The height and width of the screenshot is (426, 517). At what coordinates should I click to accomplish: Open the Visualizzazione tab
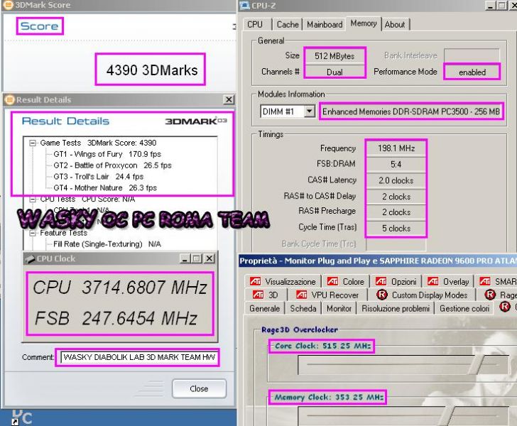click(283, 282)
